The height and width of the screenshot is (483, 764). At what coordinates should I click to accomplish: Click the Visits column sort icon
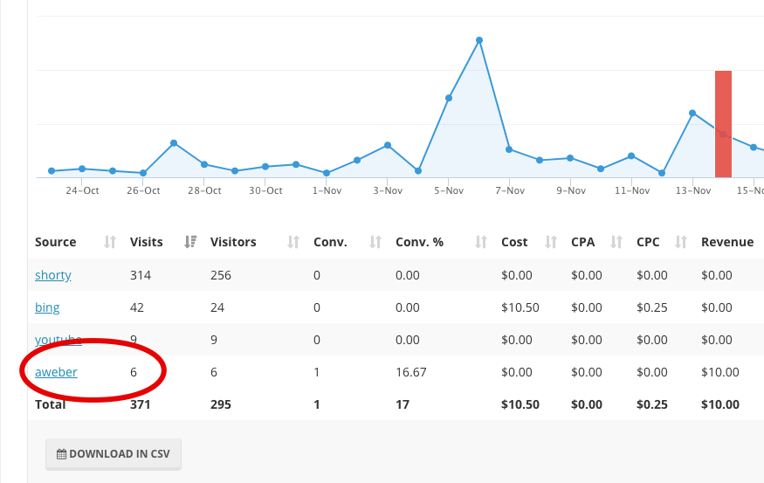pos(192,242)
